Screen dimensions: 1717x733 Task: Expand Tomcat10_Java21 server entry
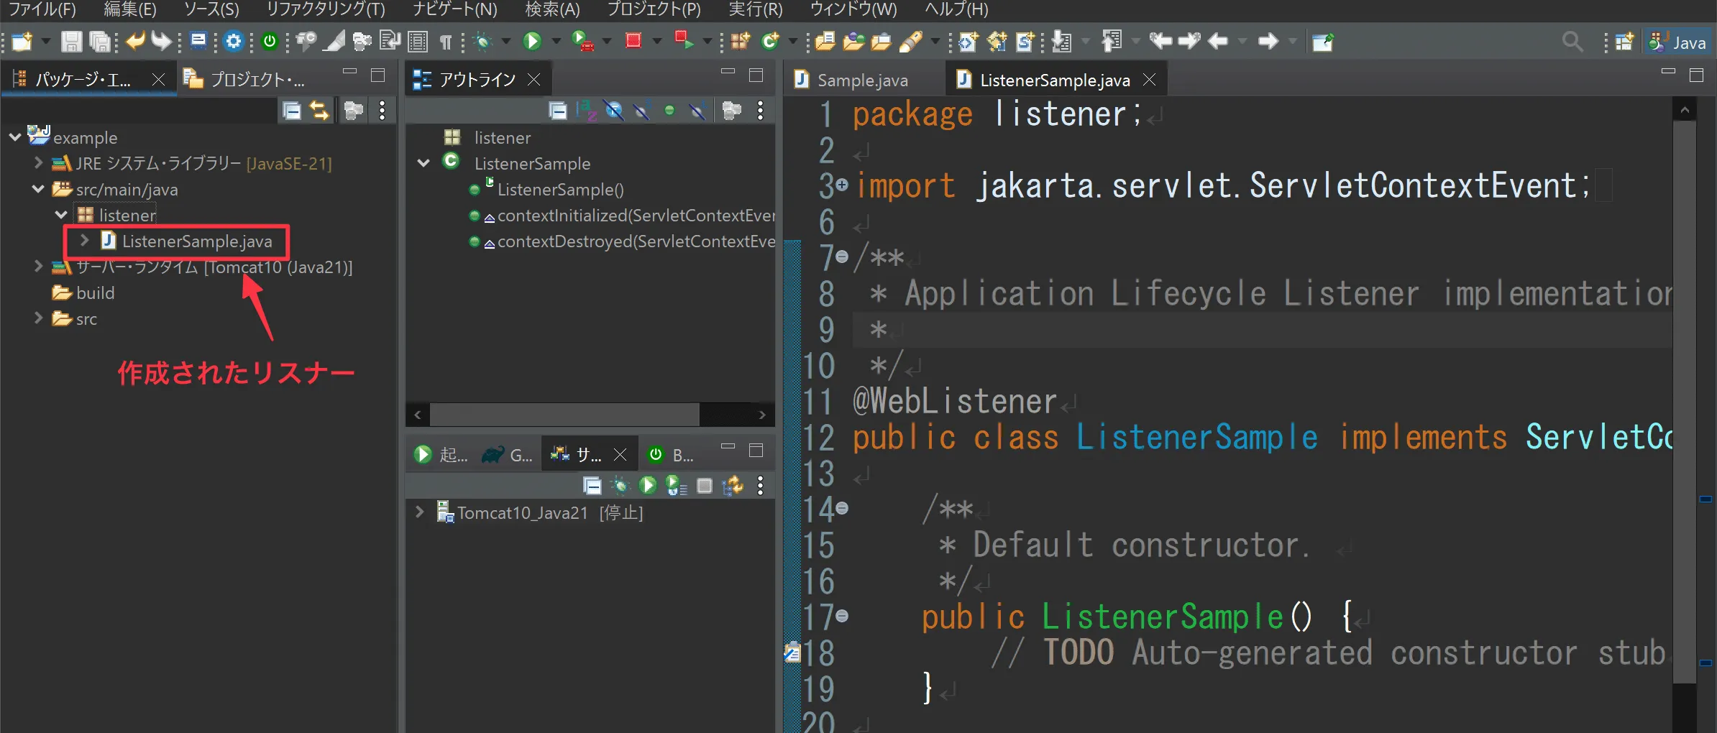[x=420, y=512]
